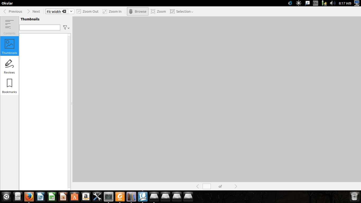Click the forward page navigation arrow
The width and height of the screenshot is (361, 203).
(235, 186)
